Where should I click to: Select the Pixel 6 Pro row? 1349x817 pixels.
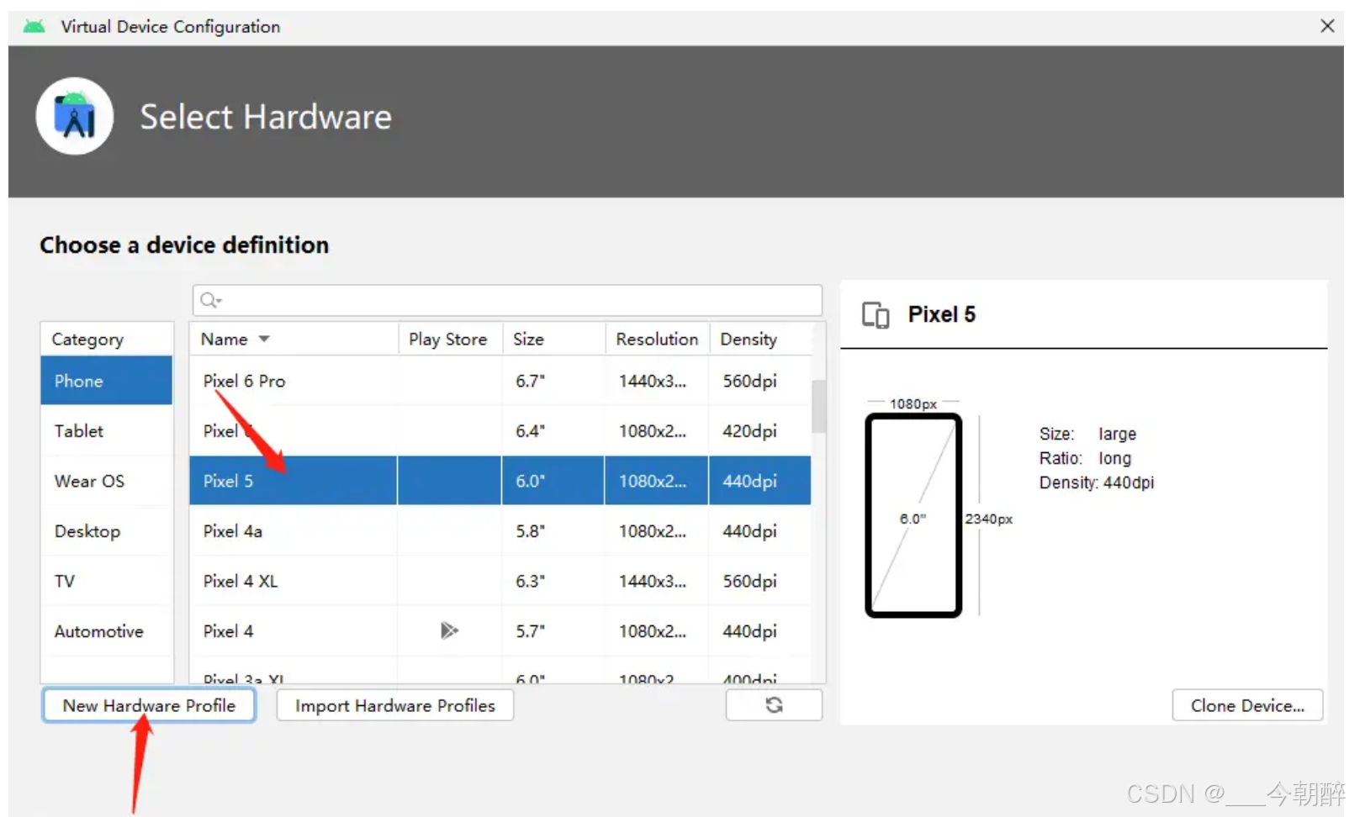tap(500, 381)
